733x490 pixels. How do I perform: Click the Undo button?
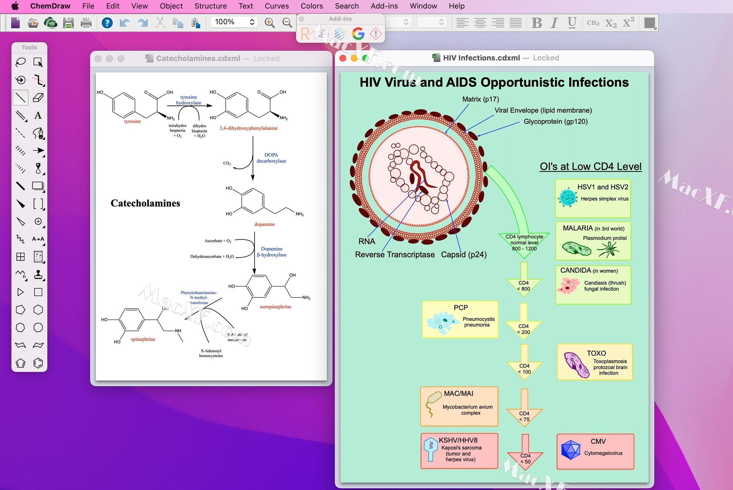[x=124, y=23]
